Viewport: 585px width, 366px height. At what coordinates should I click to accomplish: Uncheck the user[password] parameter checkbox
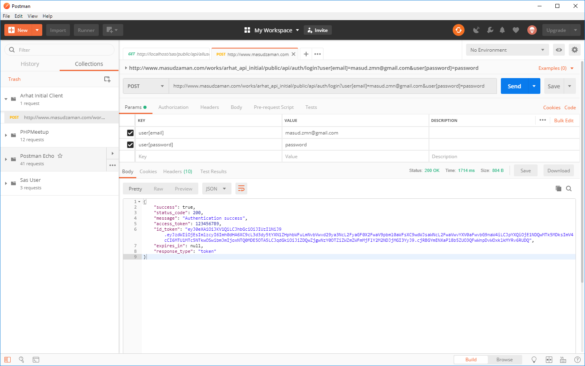(130, 145)
